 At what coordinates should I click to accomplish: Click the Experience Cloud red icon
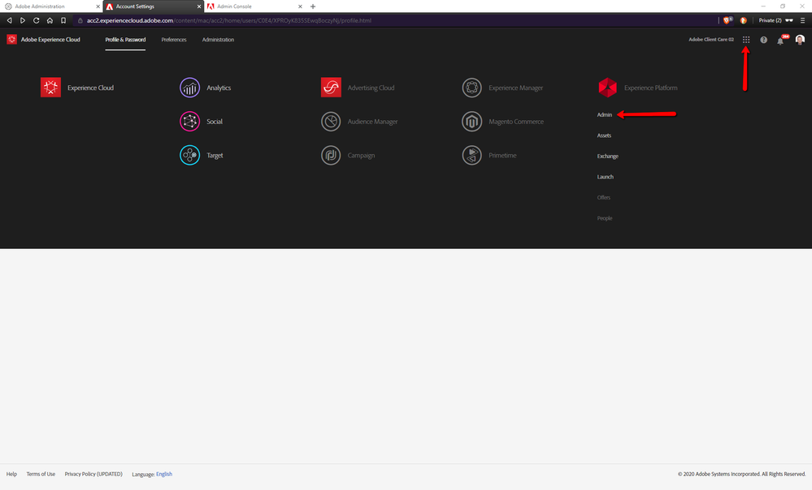[x=50, y=88]
